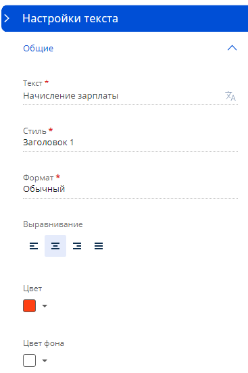Expand the arrow next to the Цвет swatch
This screenshot has height=373, width=248.
coord(45,306)
